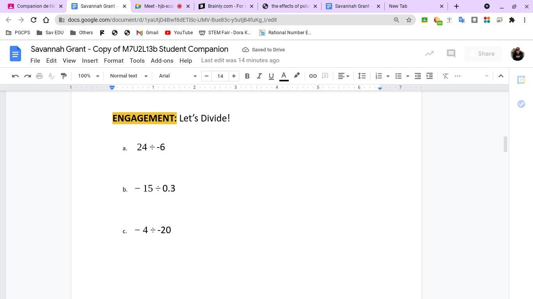Screen dimensions: 533x299
Task: Open text alignment options
Action: point(343,76)
